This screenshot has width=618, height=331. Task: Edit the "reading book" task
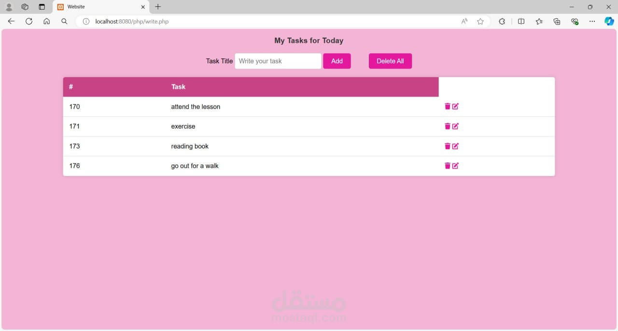click(x=455, y=146)
